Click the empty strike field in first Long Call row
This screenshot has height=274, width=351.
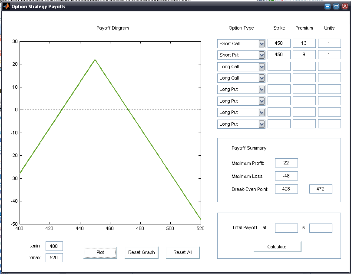[279, 66]
